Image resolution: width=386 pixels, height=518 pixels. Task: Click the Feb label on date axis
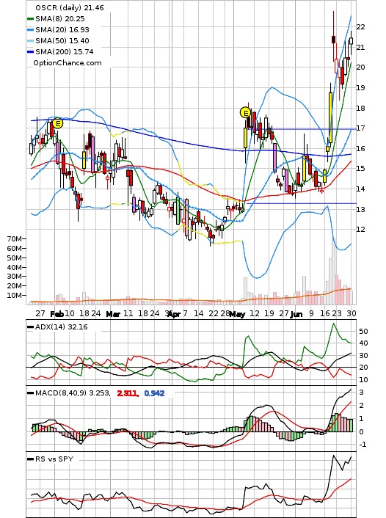point(57,314)
